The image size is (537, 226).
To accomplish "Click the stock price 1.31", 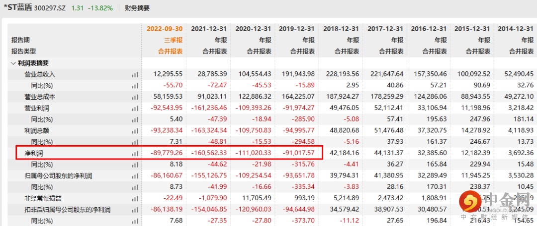I will pyautogui.click(x=77, y=8).
